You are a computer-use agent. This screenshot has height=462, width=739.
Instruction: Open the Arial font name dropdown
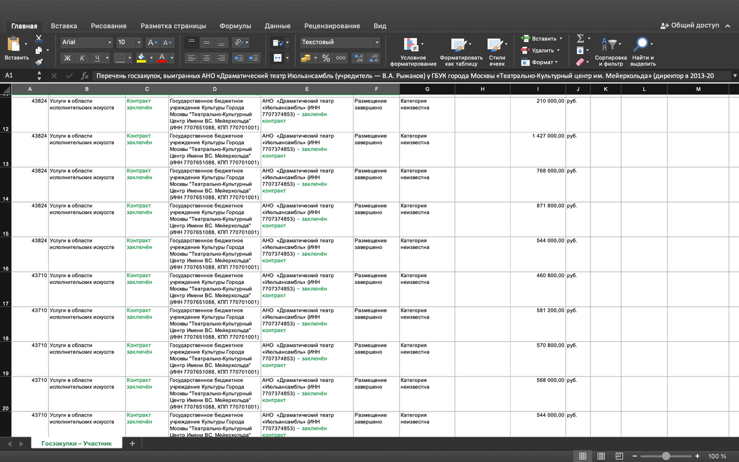pos(110,43)
